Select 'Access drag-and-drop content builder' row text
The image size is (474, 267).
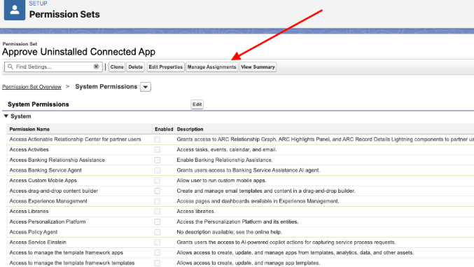(54, 191)
